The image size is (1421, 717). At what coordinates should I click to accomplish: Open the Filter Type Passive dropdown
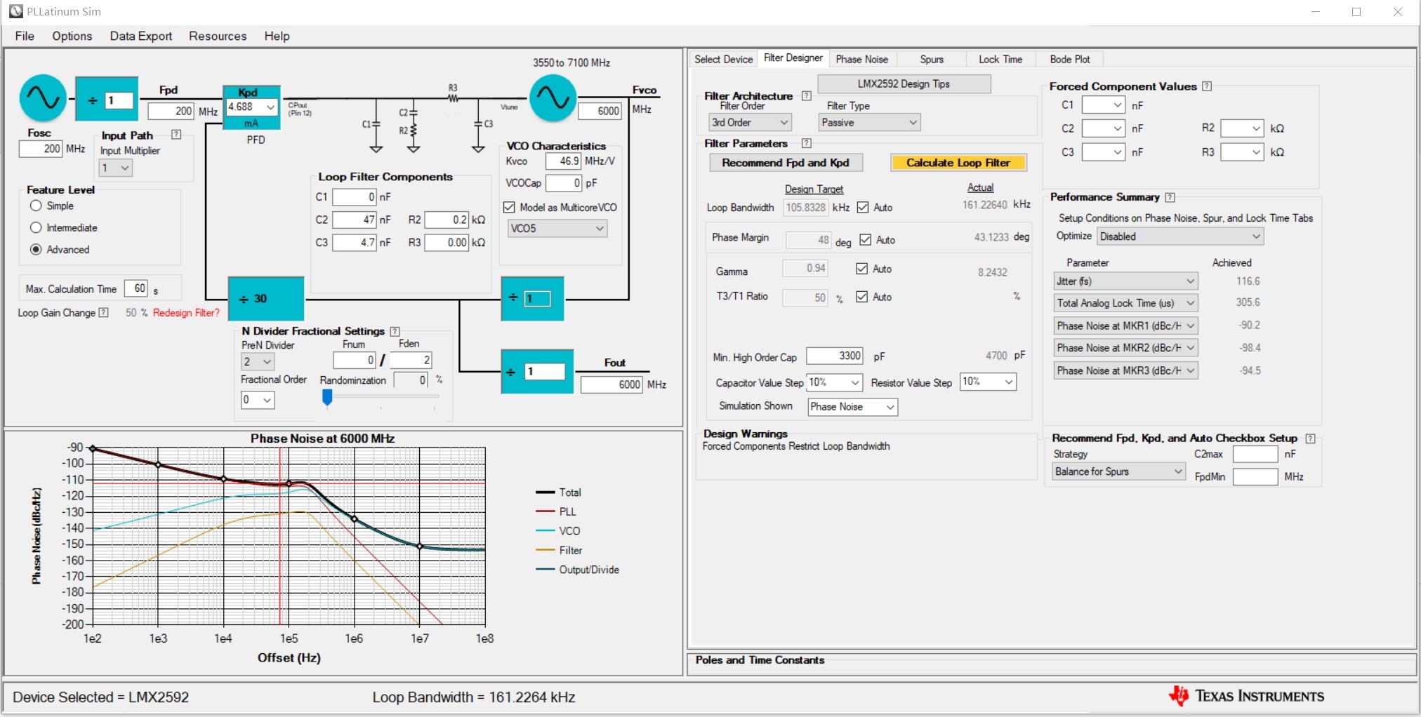[870, 123]
